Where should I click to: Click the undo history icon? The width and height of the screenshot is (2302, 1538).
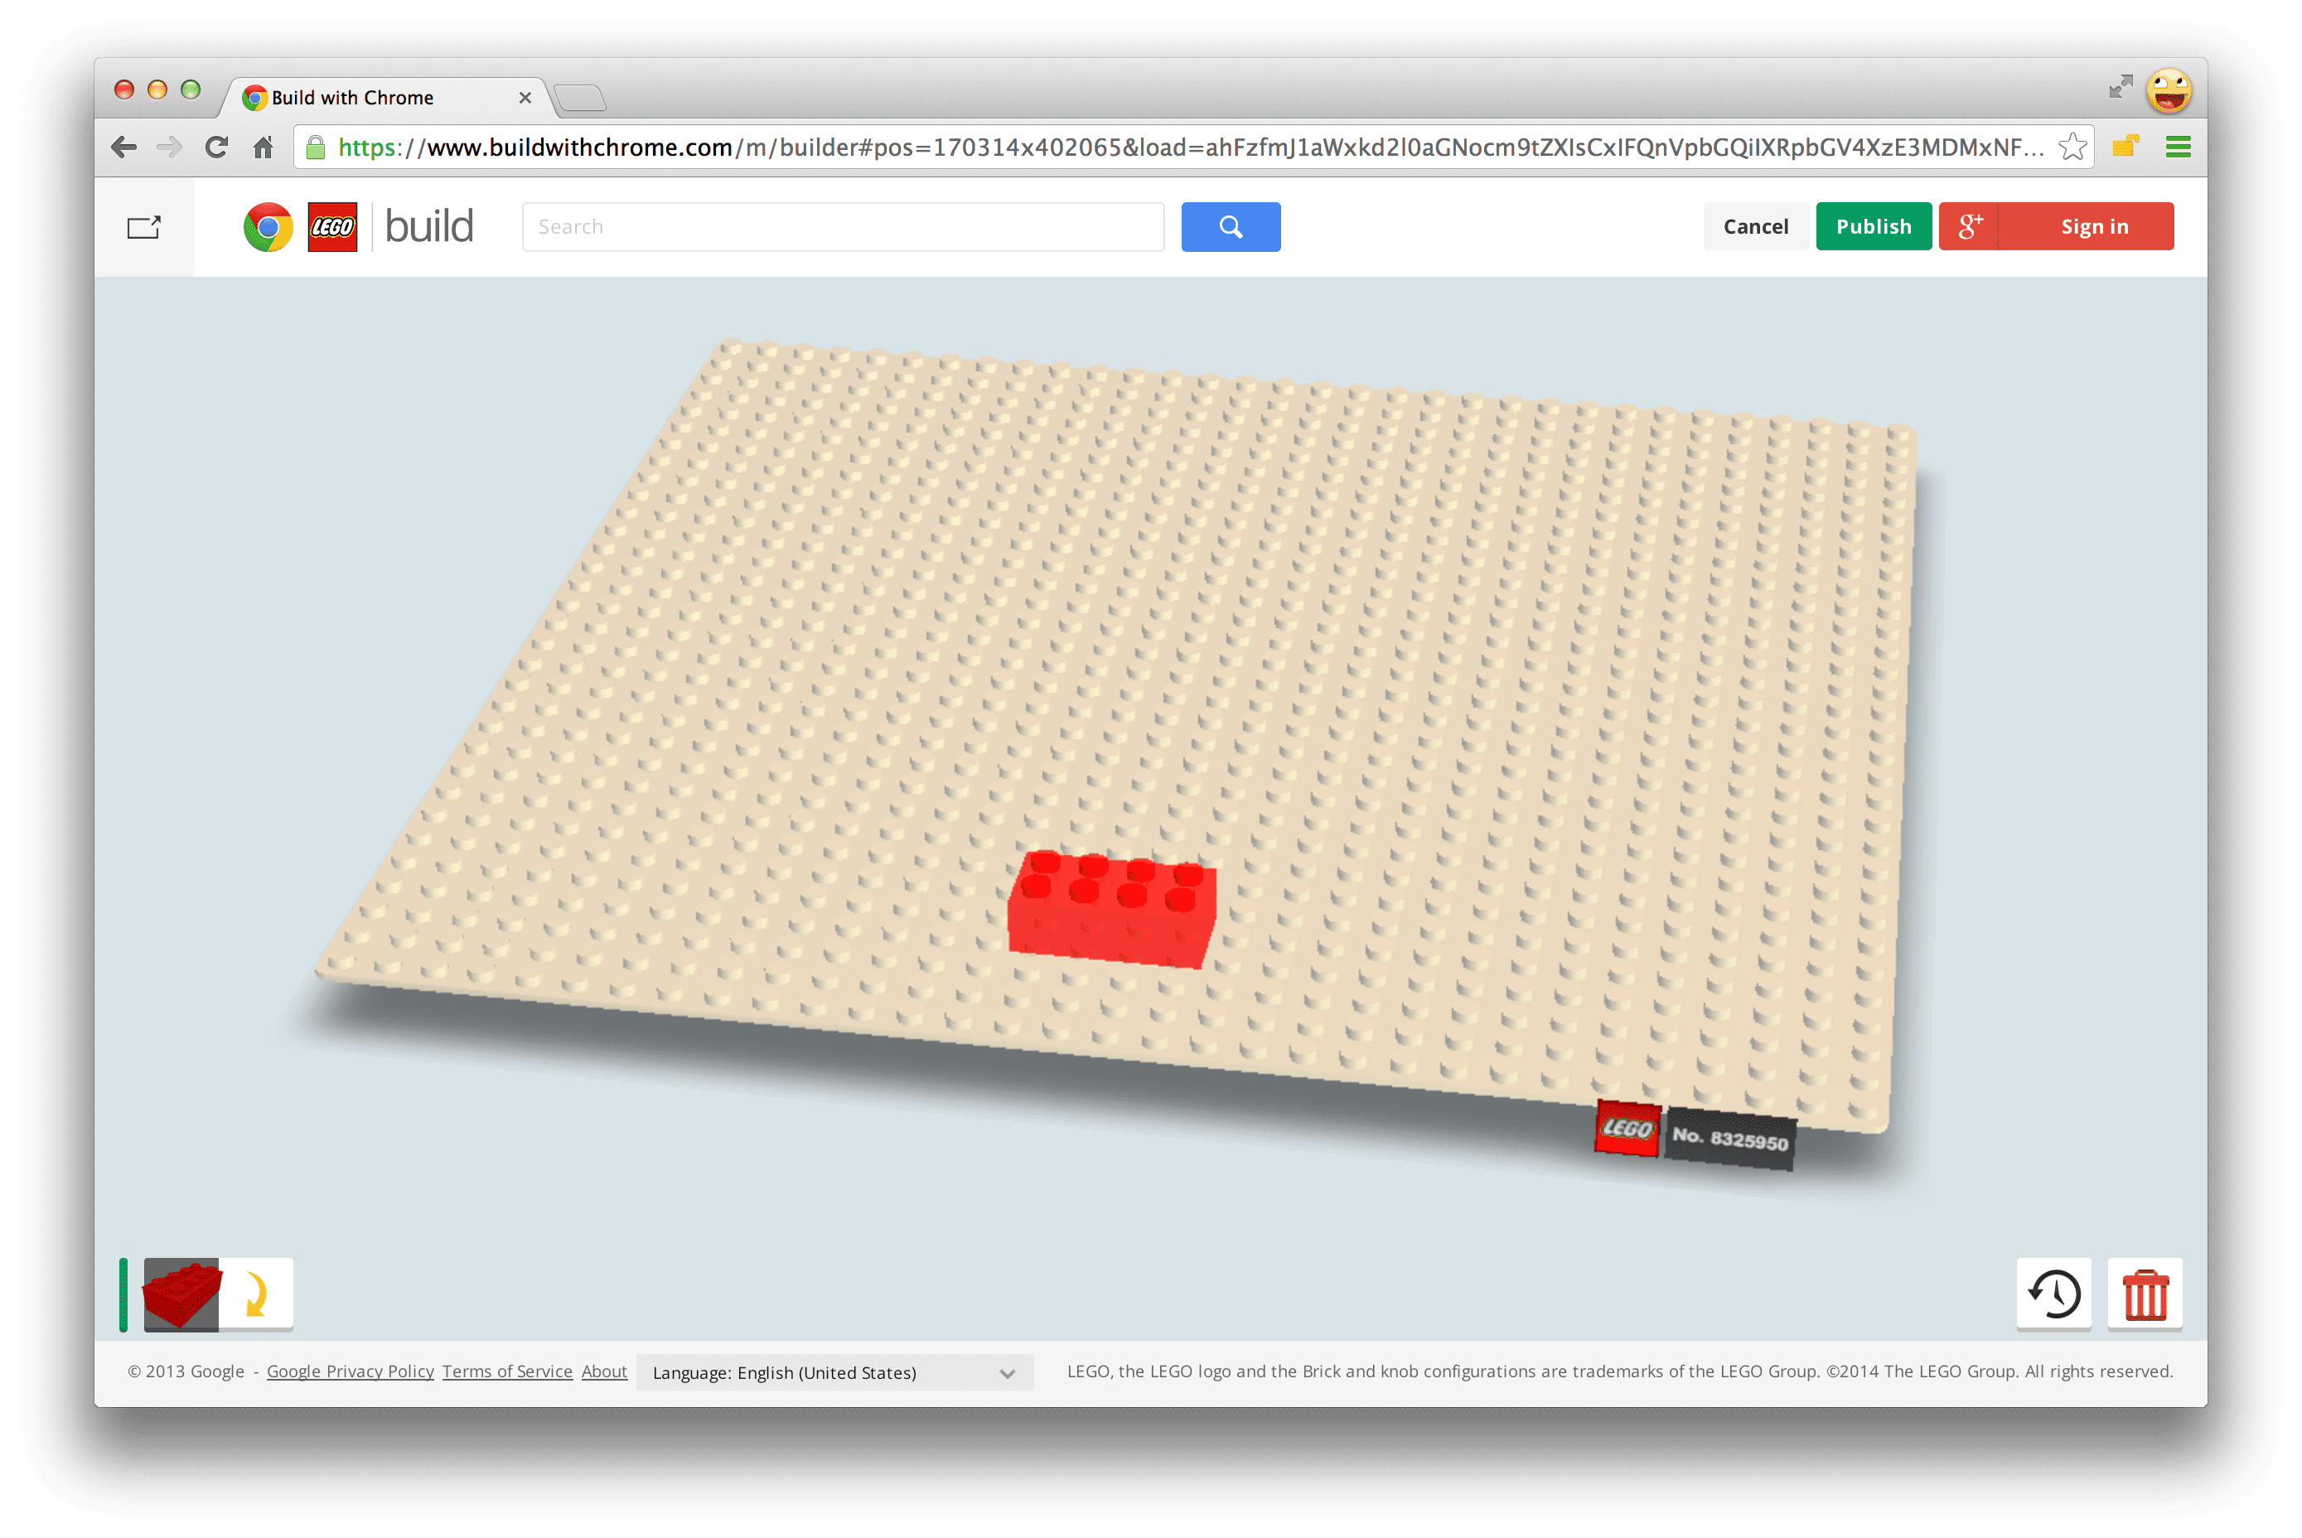pyautogui.click(x=2055, y=1293)
